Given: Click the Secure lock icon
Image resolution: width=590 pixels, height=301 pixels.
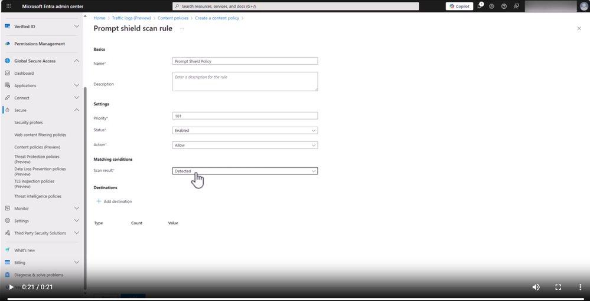Looking at the screenshot, I should pyautogui.click(x=7, y=110).
